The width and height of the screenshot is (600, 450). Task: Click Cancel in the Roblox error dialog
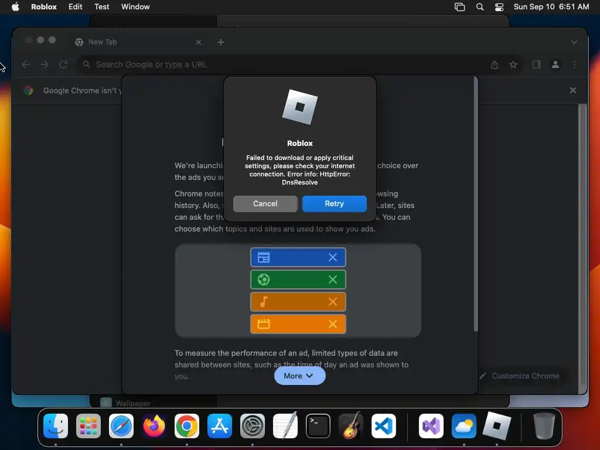[265, 203]
